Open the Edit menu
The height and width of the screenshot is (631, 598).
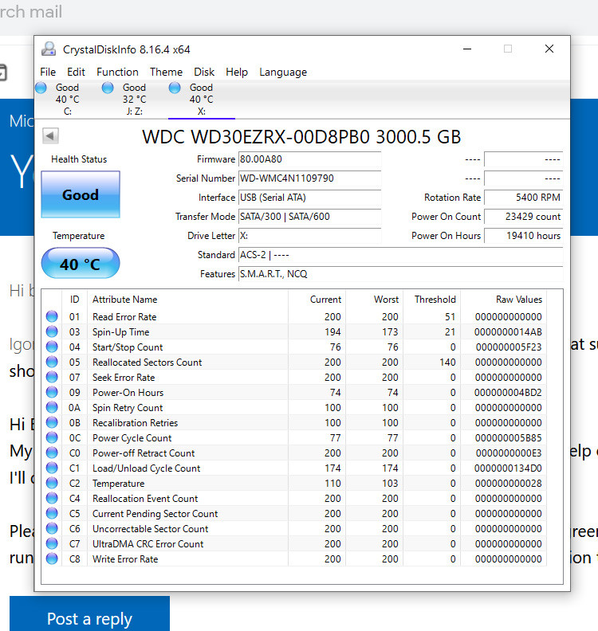76,72
